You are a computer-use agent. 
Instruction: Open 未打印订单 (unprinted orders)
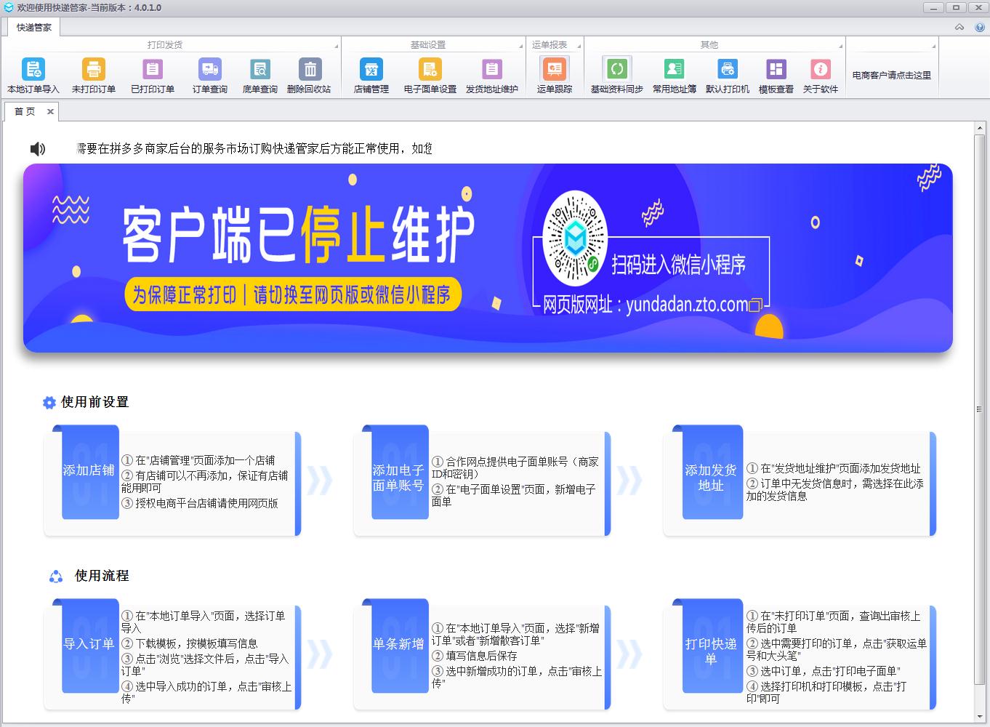94,75
